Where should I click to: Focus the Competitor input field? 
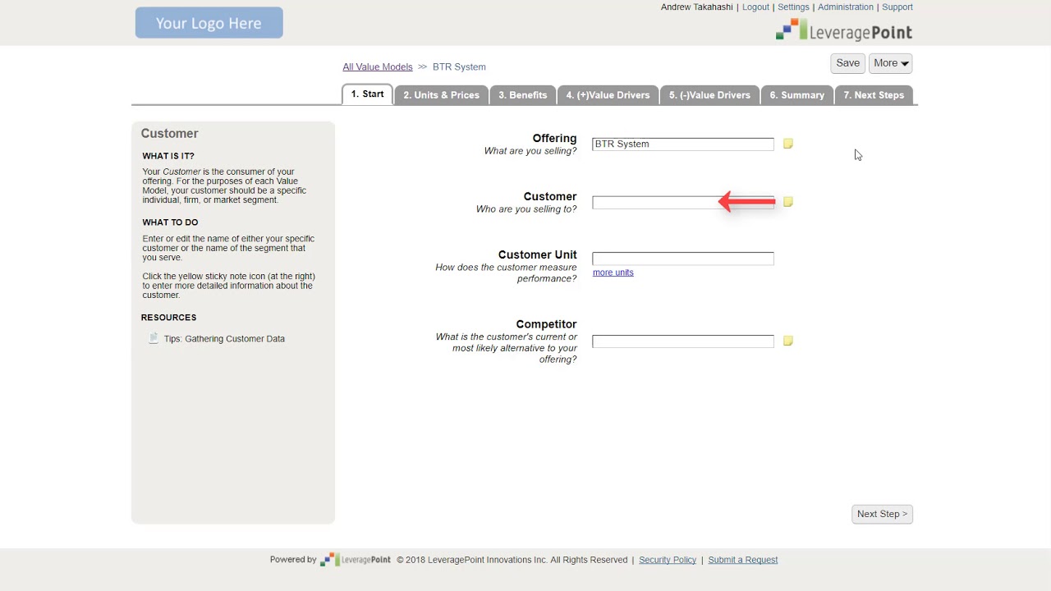tap(683, 341)
